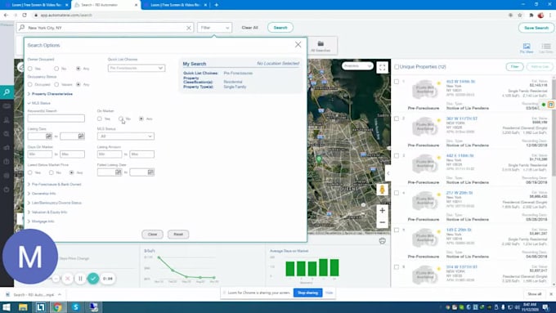Expand Ownership Info section

tap(42, 194)
